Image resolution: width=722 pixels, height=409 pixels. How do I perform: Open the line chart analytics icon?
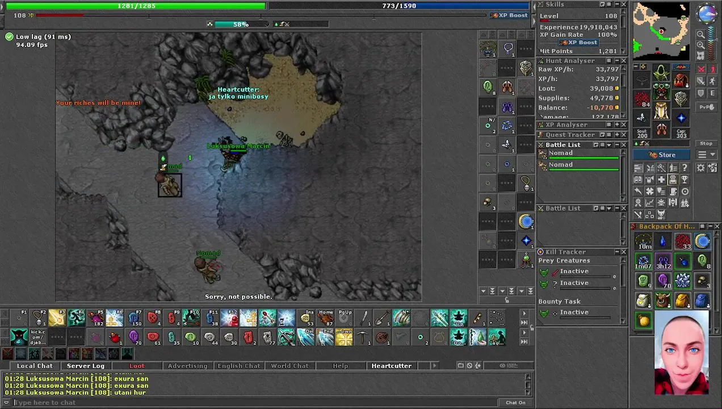click(x=649, y=203)
